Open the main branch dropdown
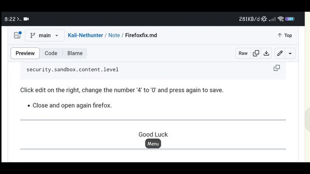310x174 pixels. click(x=45, y=35)
